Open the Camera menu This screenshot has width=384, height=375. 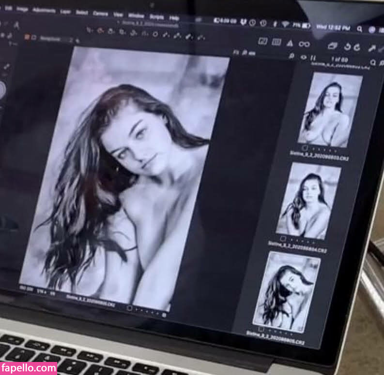pos(100,14)
